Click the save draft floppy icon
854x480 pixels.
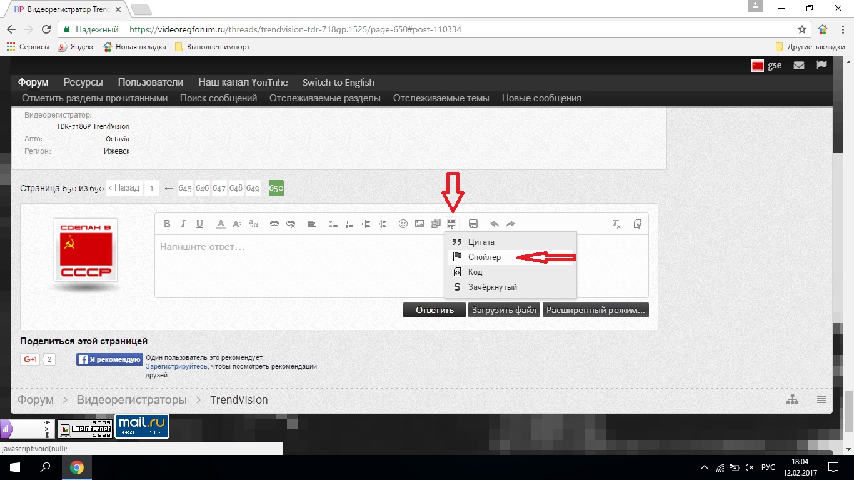click(473, 224)
